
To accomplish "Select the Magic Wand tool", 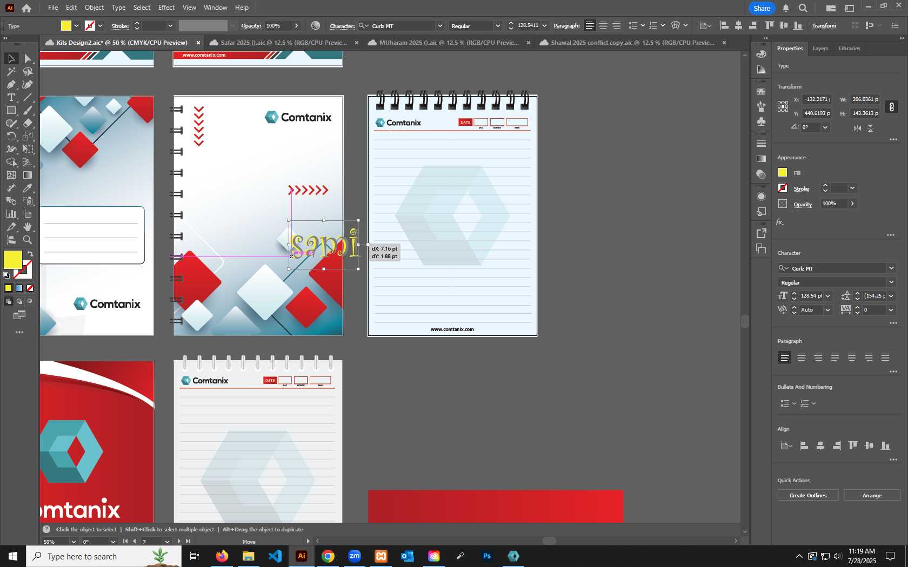I will coord(11,71).
